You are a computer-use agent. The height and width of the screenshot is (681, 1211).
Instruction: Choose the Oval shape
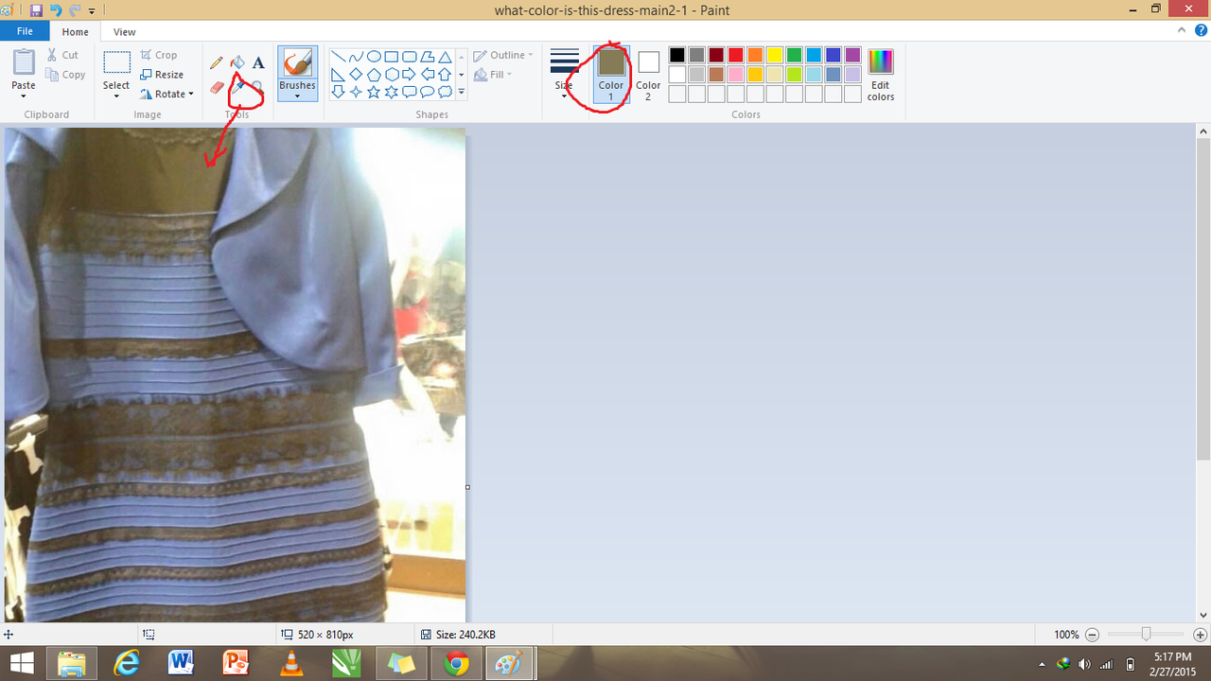pos(374,57)
